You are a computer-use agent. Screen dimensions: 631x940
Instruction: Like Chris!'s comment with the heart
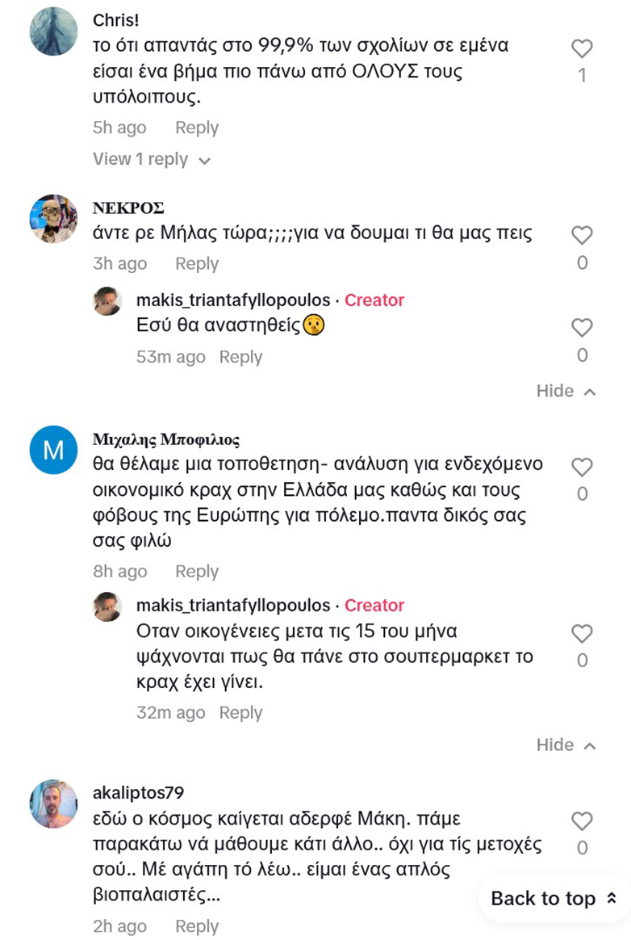[x=582, y=49]
